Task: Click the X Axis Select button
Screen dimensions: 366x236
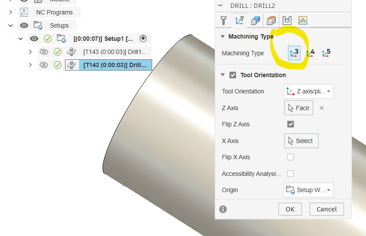Action: (300, 141)
